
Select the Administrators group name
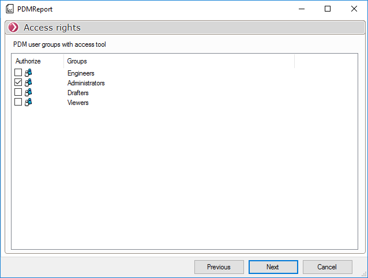(86, 83)
